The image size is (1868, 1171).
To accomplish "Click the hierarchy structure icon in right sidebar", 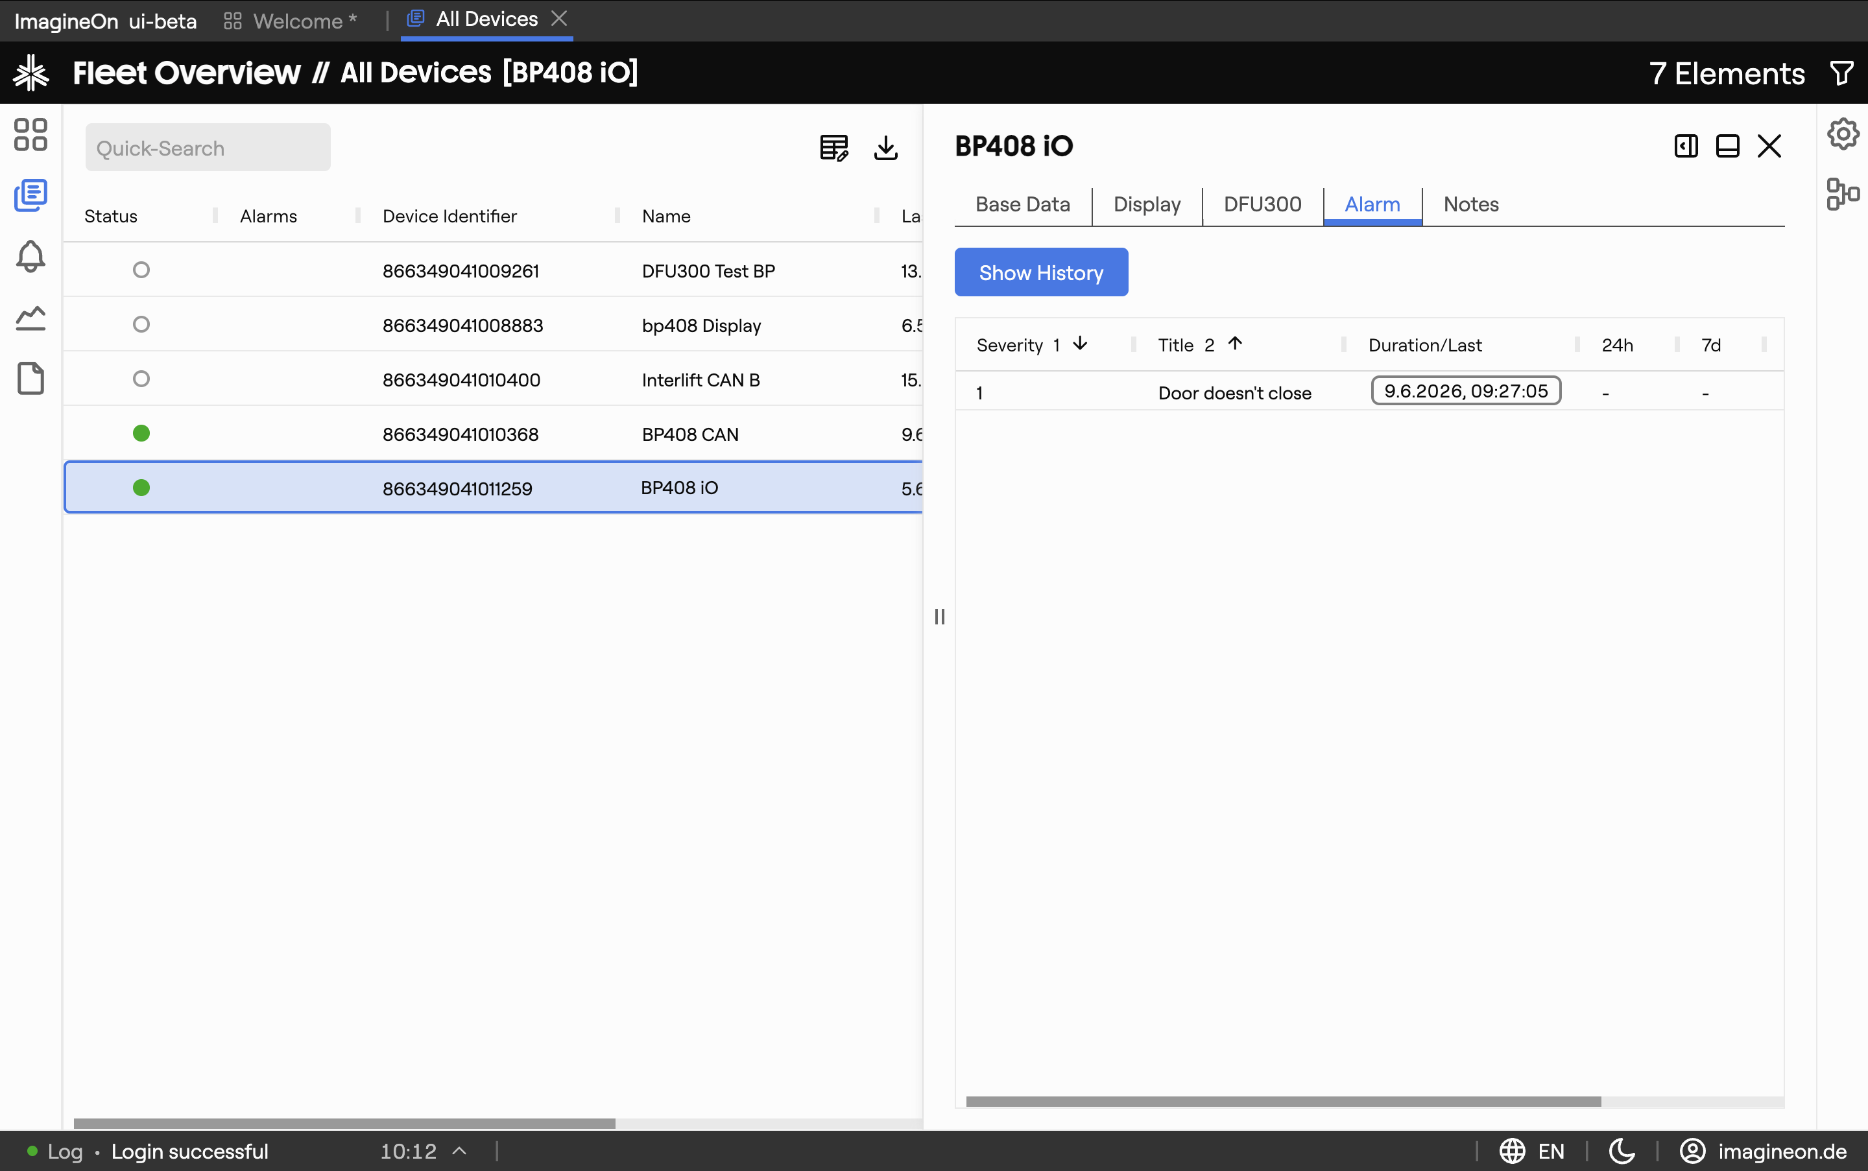I will click(1843, 195).
